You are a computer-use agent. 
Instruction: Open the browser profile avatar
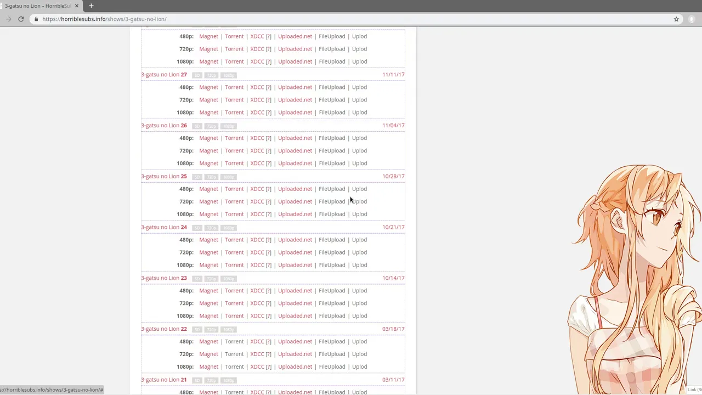[692, 19]
